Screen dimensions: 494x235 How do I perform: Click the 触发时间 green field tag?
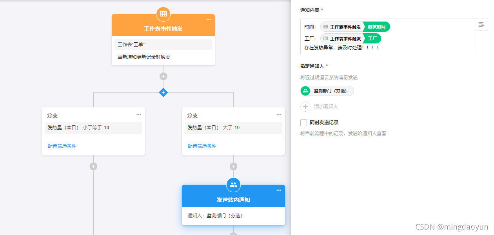pos(377,27)
